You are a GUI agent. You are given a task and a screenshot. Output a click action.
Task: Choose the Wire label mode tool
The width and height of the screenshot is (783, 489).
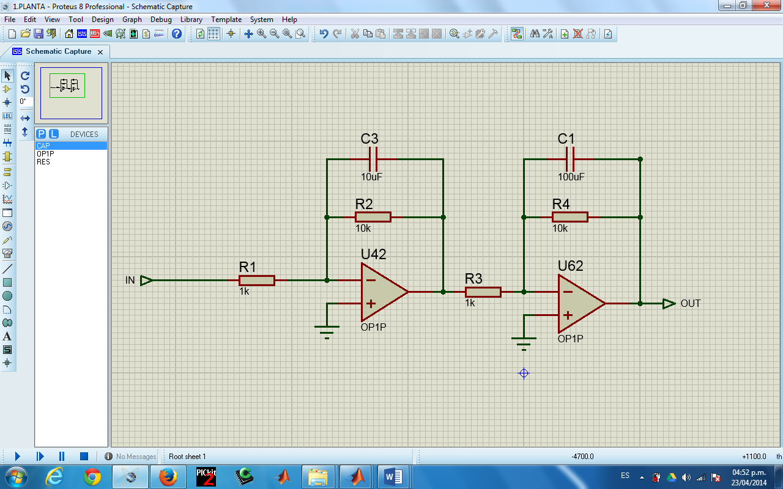pyautogui.click(x=7, y=116)
